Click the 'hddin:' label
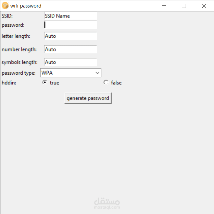 (x=9, y=83)
